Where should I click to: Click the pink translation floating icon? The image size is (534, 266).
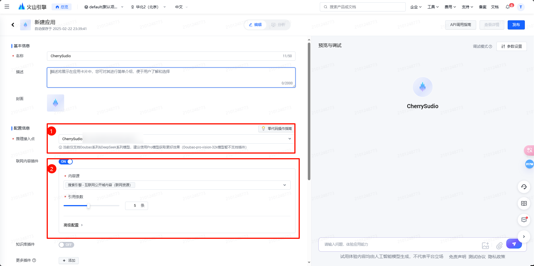coord(529,150)
